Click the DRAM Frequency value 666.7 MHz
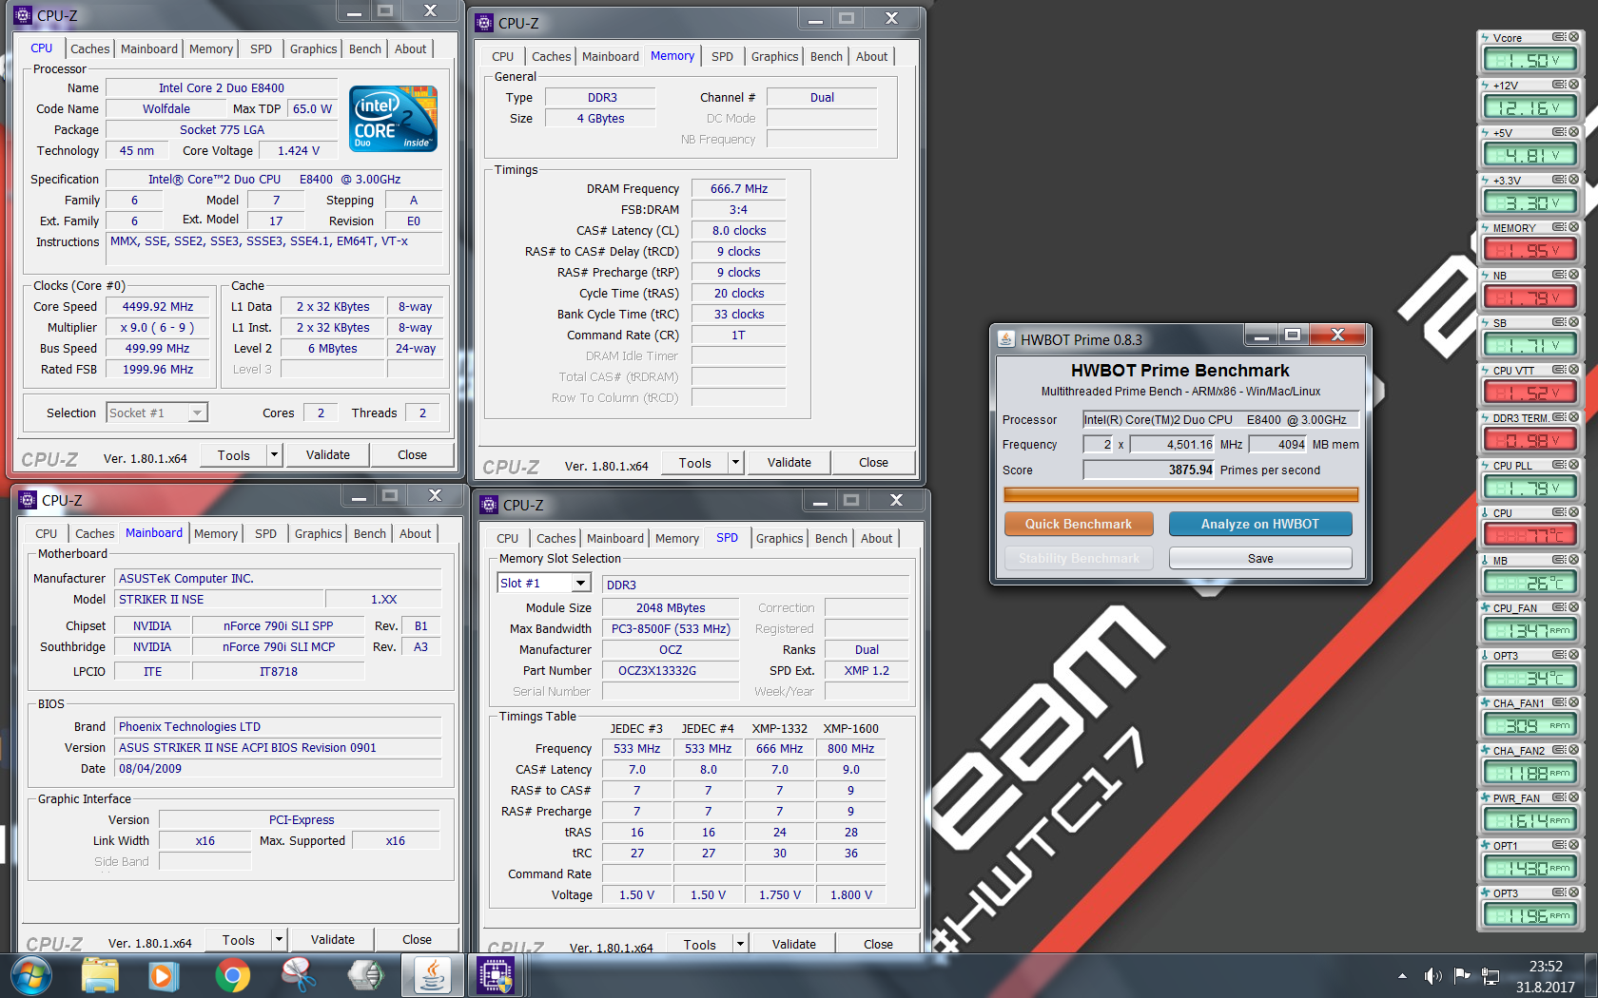This screenshot has width=1598, height=998. [x=739, y=189]
